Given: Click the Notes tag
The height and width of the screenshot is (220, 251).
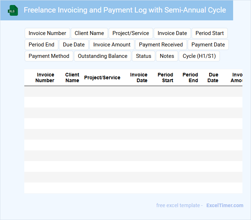Looking at the screenshot, I should 167,56.
